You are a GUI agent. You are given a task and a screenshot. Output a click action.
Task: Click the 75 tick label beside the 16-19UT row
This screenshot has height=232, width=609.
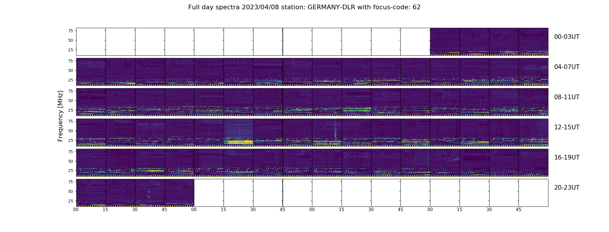70,151
